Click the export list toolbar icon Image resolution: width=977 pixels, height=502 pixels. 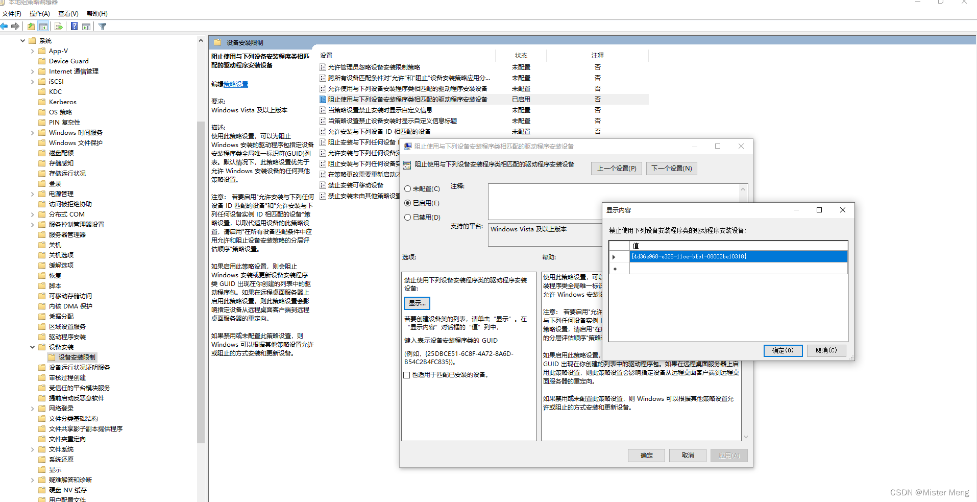pos(59,26)
